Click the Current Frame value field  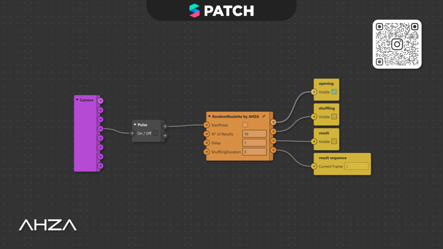point(356,166)
